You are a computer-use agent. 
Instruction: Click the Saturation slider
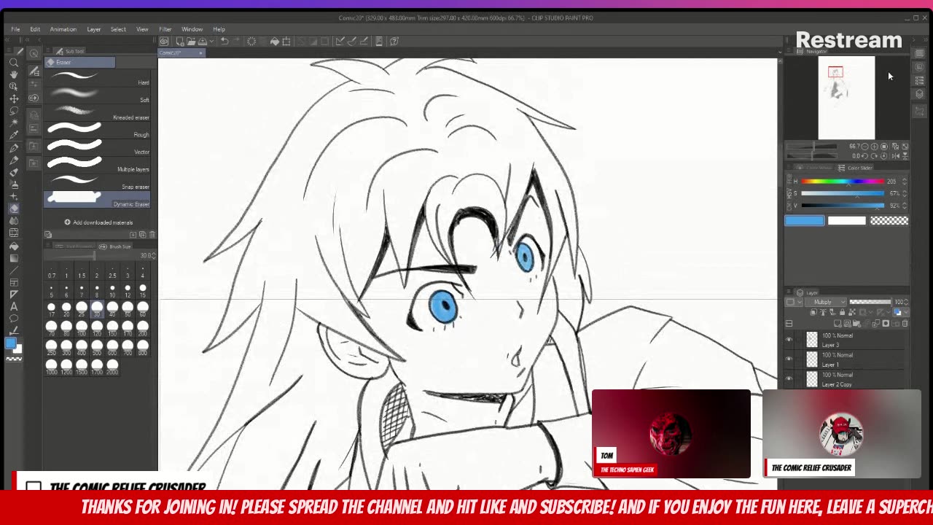(x=842, y=193)
